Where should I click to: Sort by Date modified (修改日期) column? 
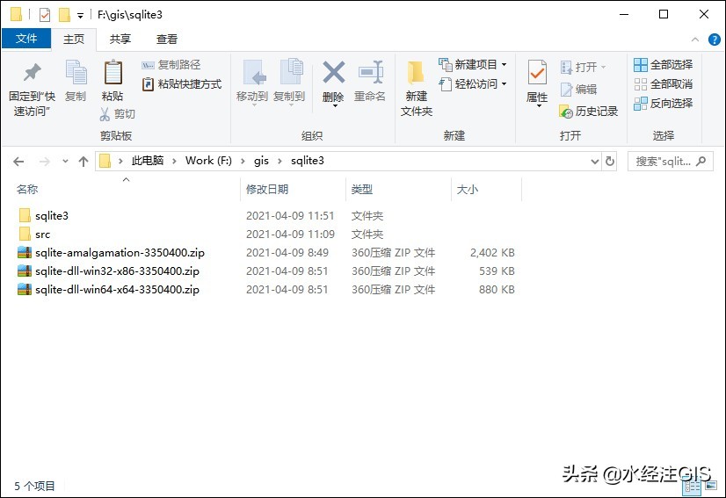267,190
